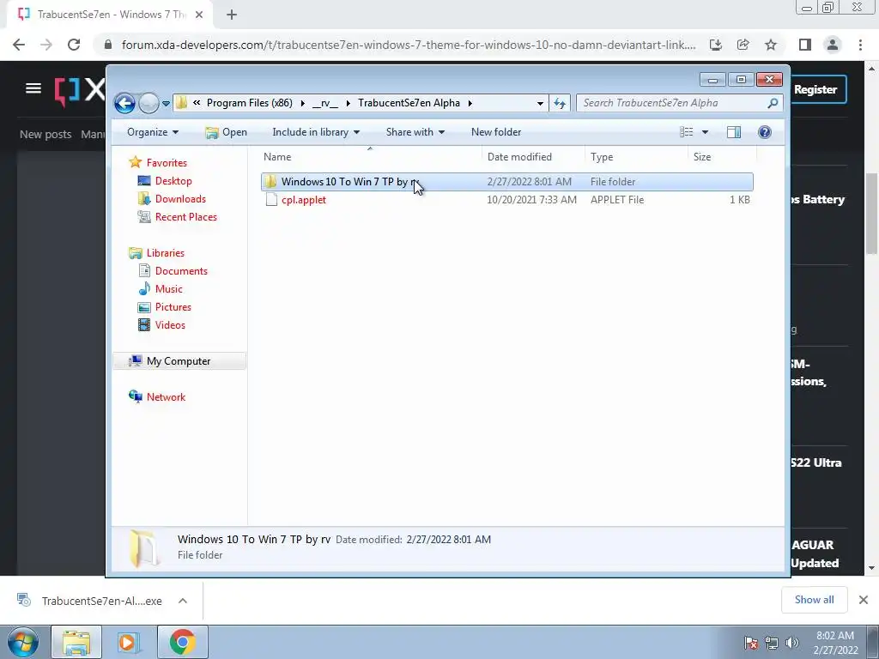Screen dimensions: 879x659
Task: Click Explorer's greyed forward arrow button
Action: [x=149, y=103]
